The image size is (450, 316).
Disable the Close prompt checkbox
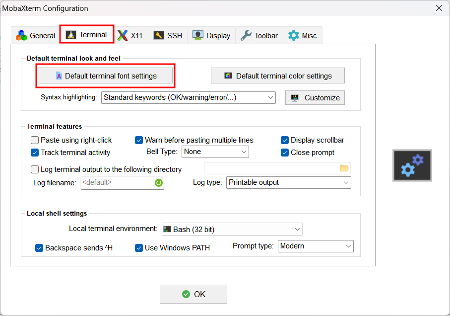click(x=285, y=153)
